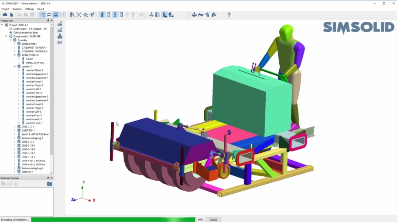Click the Project tree vertical scrollbar

(51, 91)
